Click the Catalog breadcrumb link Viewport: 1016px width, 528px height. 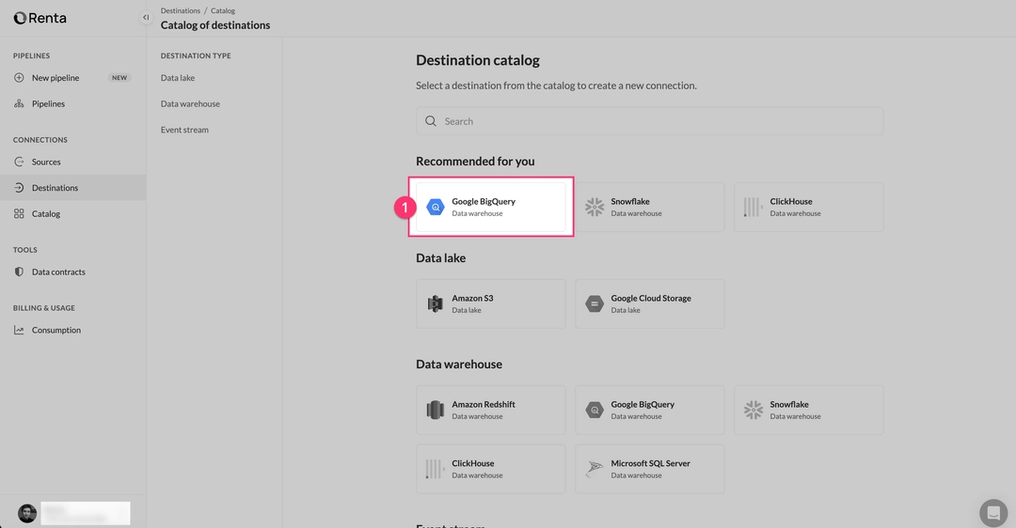coord(222,11)
